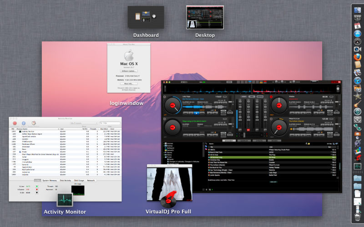364x227 pixels.
Task: Toggle red deck-select button on Madcon deck
Action: pos(271,97)
